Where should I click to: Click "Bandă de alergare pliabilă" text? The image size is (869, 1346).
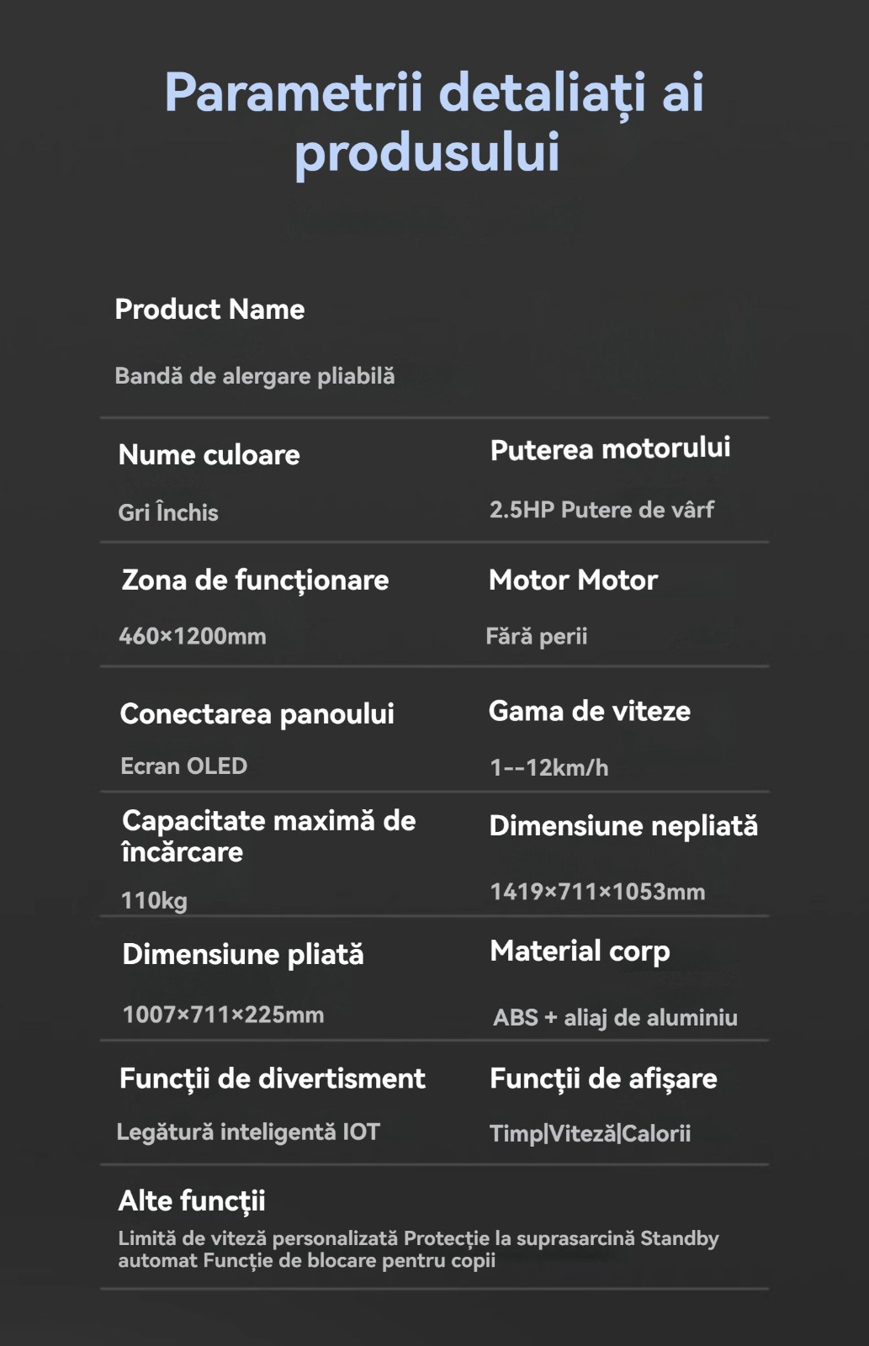click(254, 376)
